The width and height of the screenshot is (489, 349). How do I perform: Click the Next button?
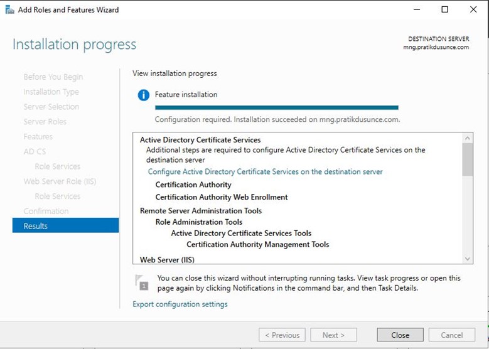334,335
